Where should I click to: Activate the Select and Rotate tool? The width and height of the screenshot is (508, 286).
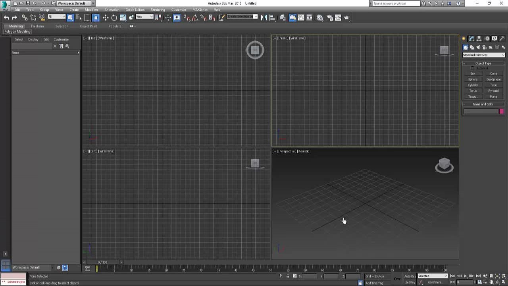(x=114, y=17)
